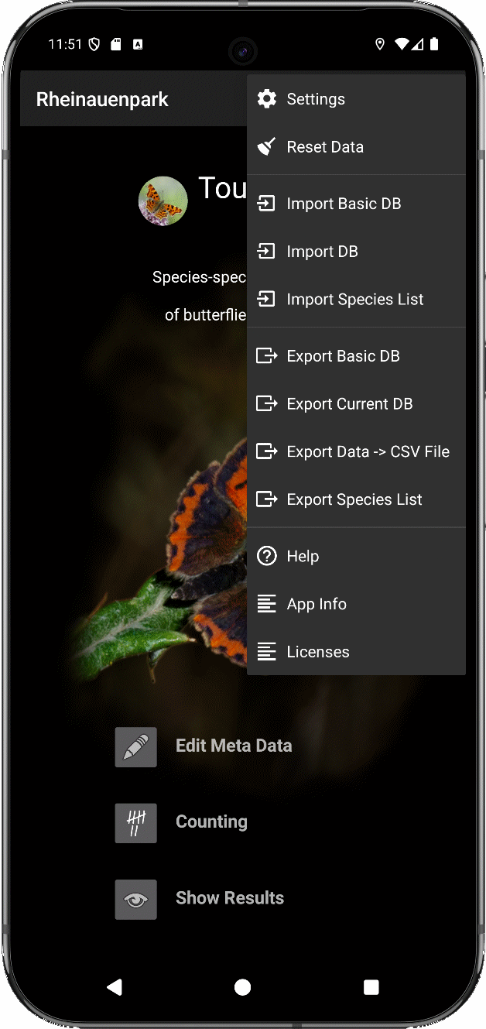Screen dimensions: 486x1029
Task: Tap the eye icon for Show Results
Action: pos(136,899)
